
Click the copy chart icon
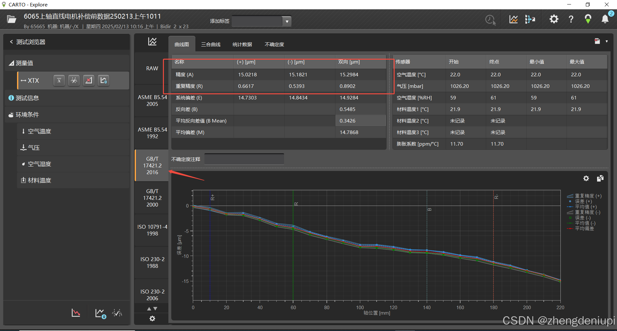coord(600,178)
